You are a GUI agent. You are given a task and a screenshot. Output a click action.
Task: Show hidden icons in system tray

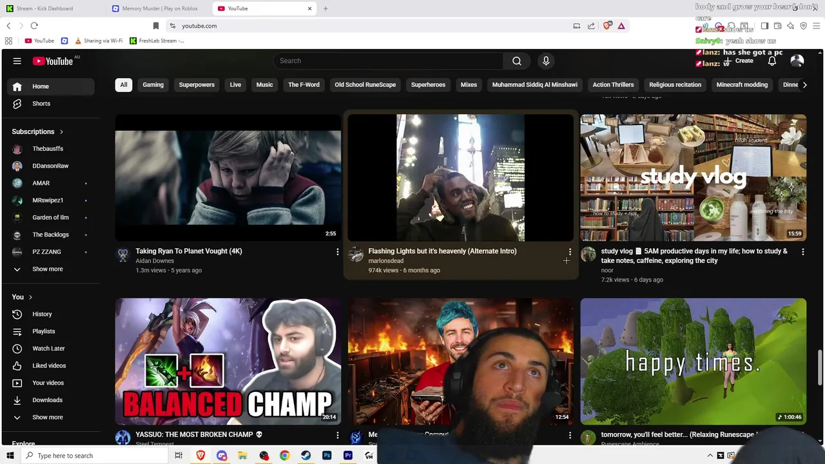tap(710, 456)
